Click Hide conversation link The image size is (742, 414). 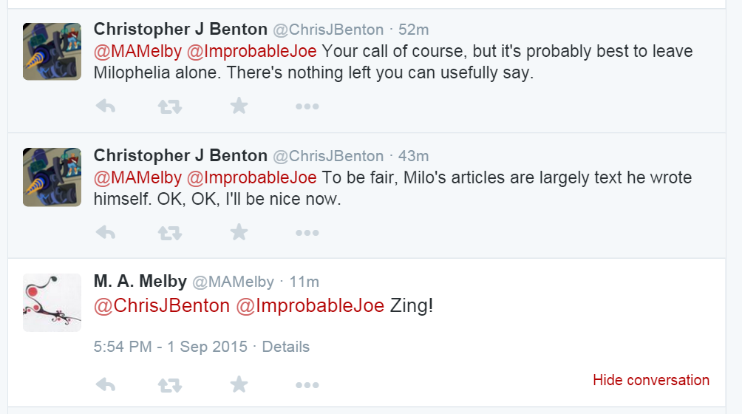(650, 380)
